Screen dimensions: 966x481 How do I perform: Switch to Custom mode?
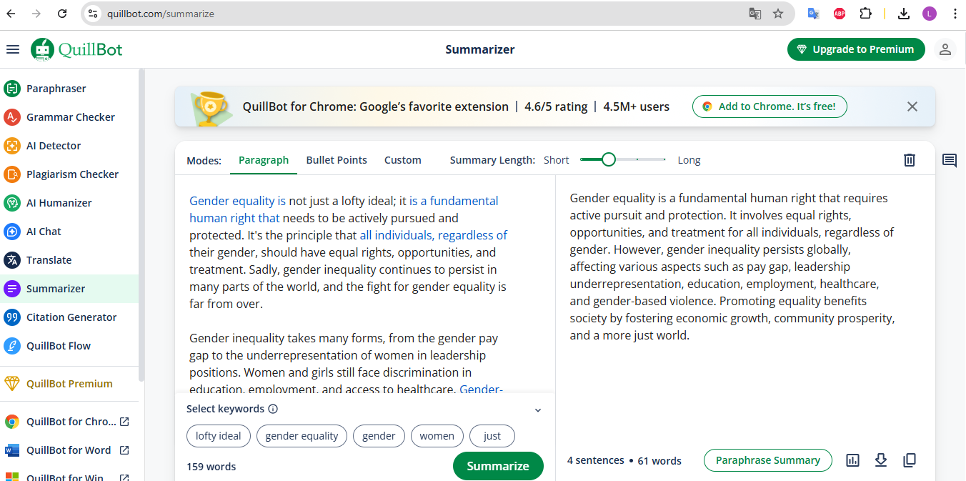403,160
